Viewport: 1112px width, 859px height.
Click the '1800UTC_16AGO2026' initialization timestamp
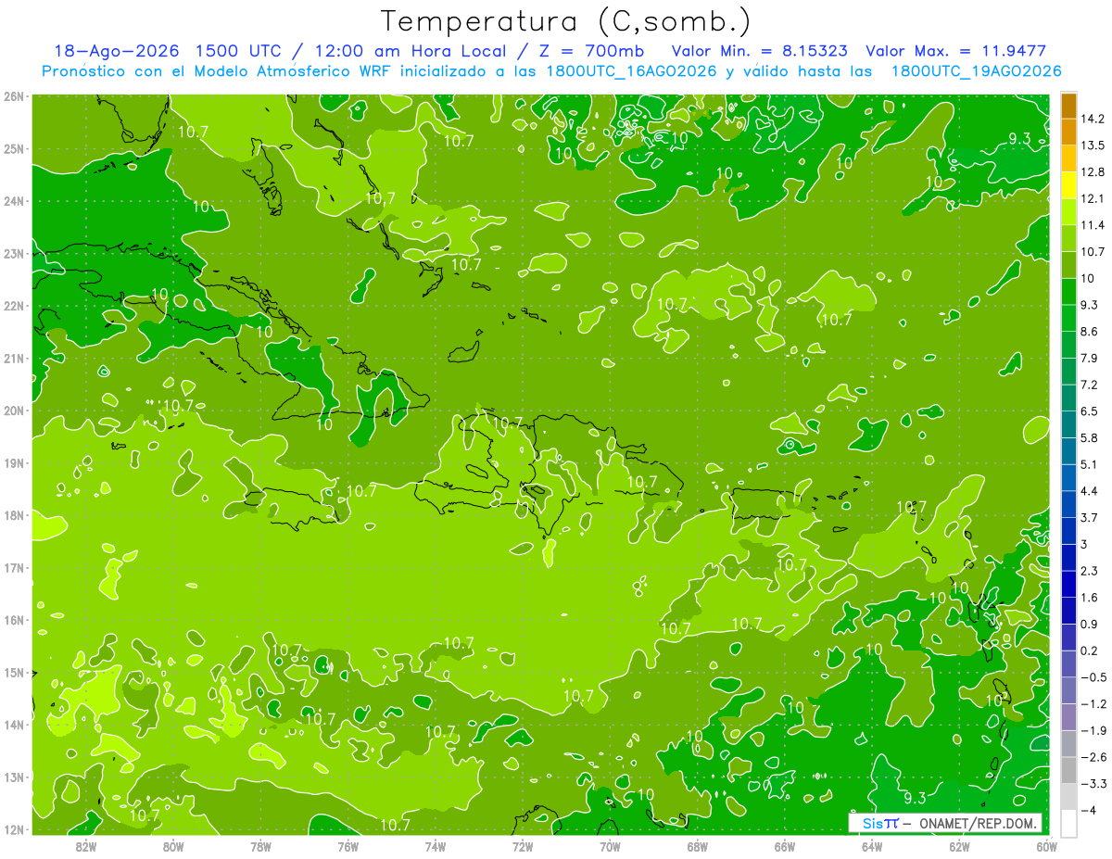tap(632, 70)
